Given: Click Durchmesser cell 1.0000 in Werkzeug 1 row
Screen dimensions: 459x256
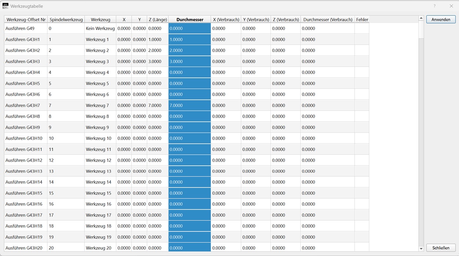Looking at the screenshot, I should 190,39.
